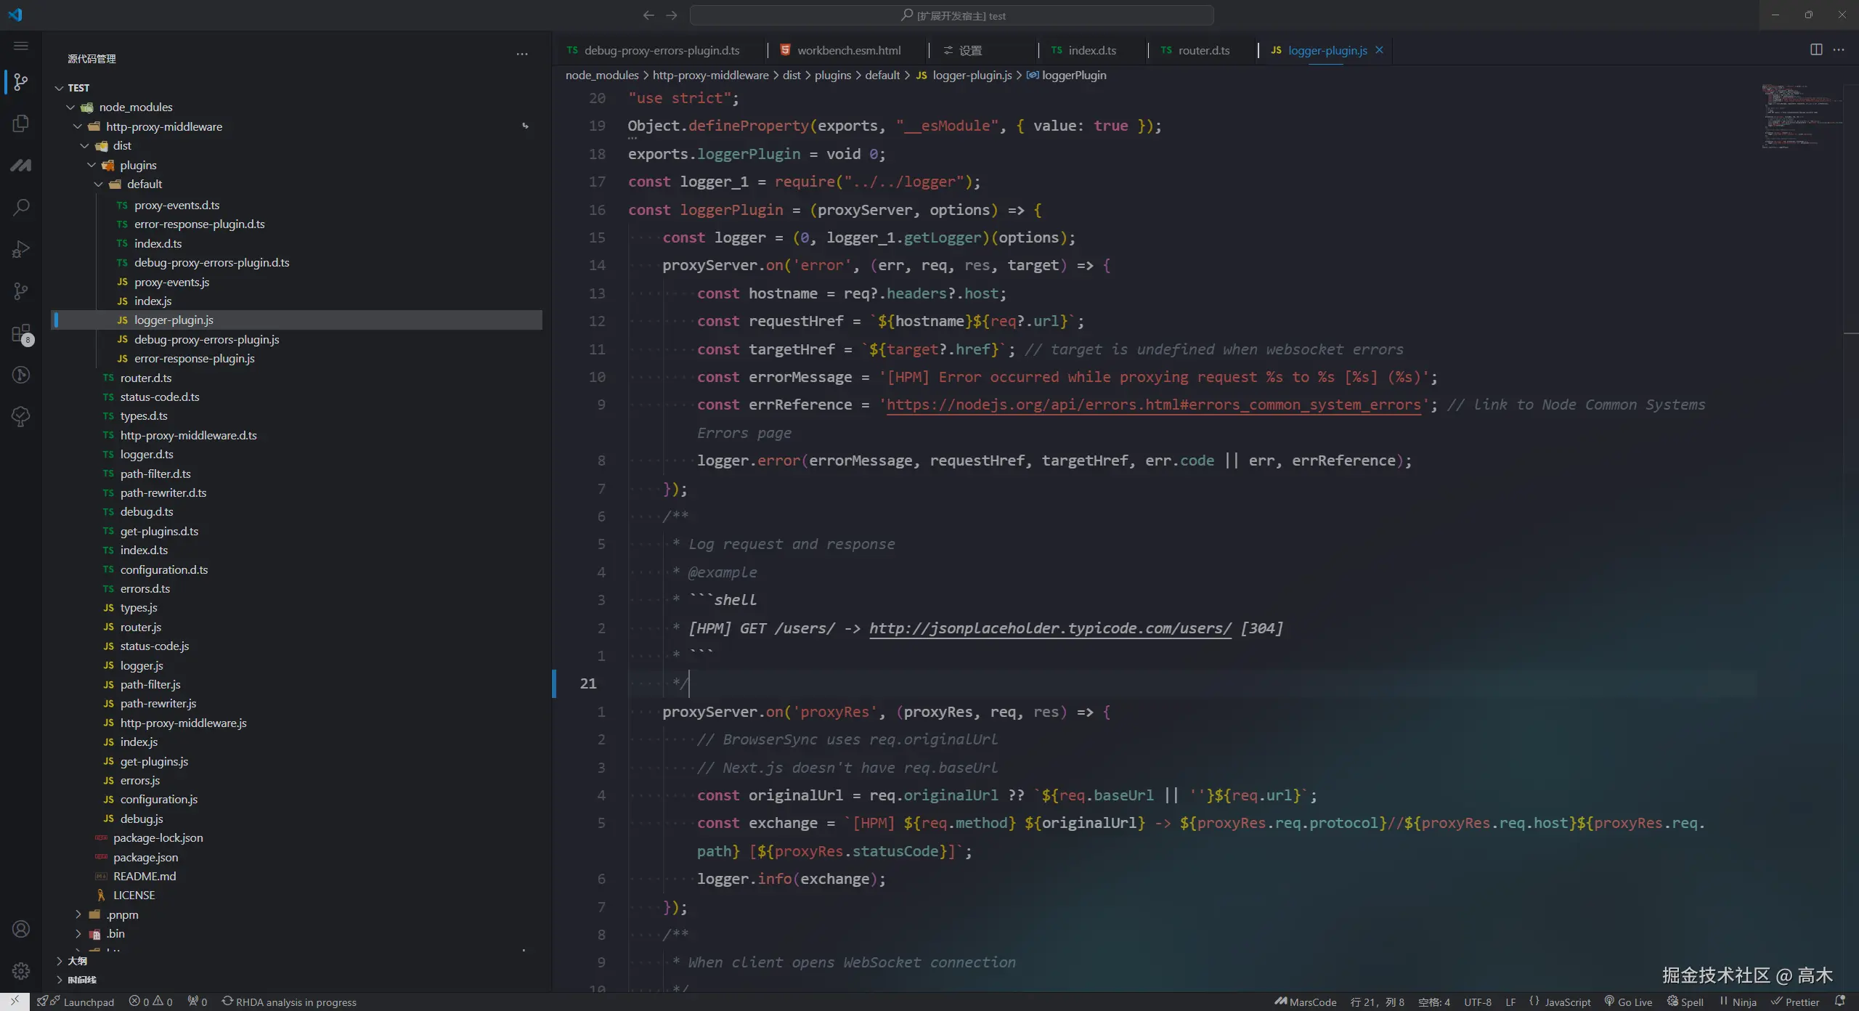Viewport: 1859px width, 1011px height.
Task: Toggle Prettier in the status bar
Action: (1795, 1002)
